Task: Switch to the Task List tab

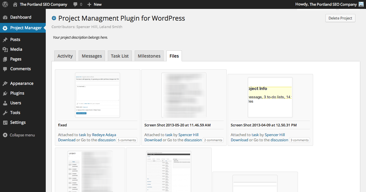Action: [x=120, y=56]
